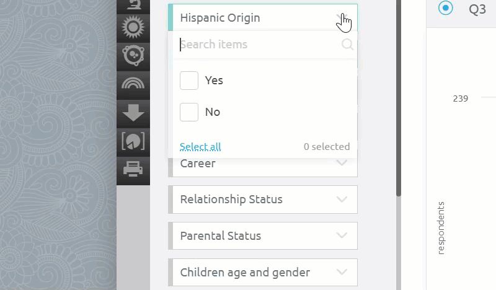Open the bracketed pie chart icon
Screen dimensions: 496x290
(133, 141)
